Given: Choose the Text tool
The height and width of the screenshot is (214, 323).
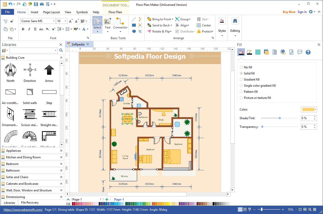Looking at the screenshot, I should point(108,25).
